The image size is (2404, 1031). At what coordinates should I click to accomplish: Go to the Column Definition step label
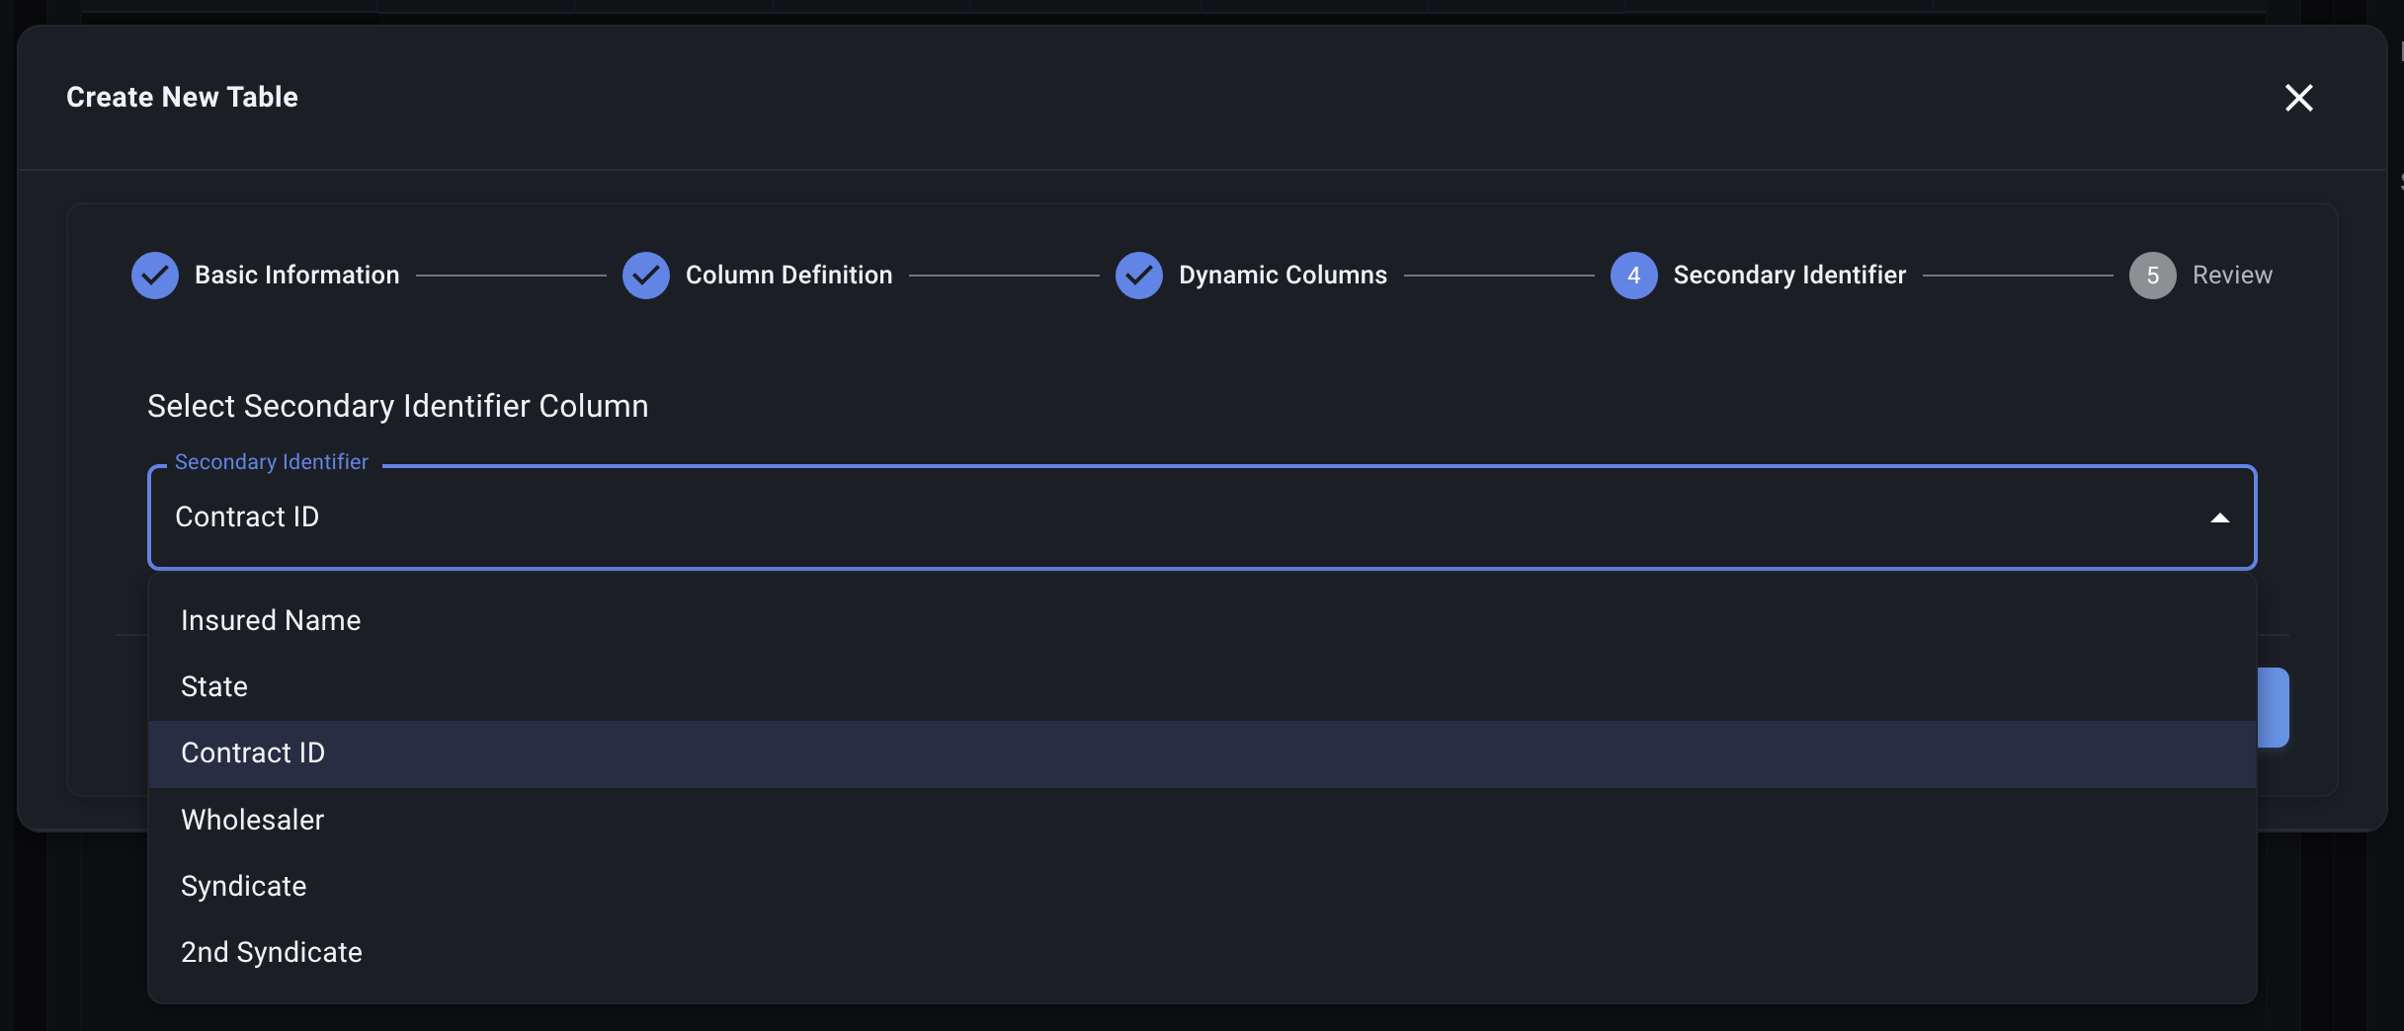coord(788,276)
